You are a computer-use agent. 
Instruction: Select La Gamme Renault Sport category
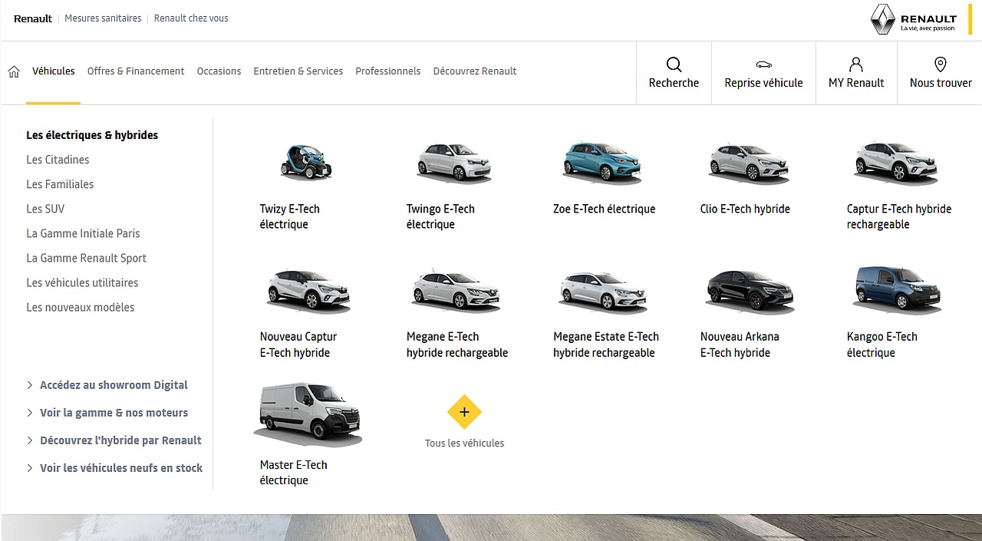[86, 258]
